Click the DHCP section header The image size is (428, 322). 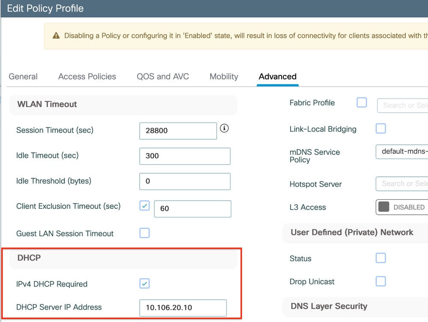[123, 258]
